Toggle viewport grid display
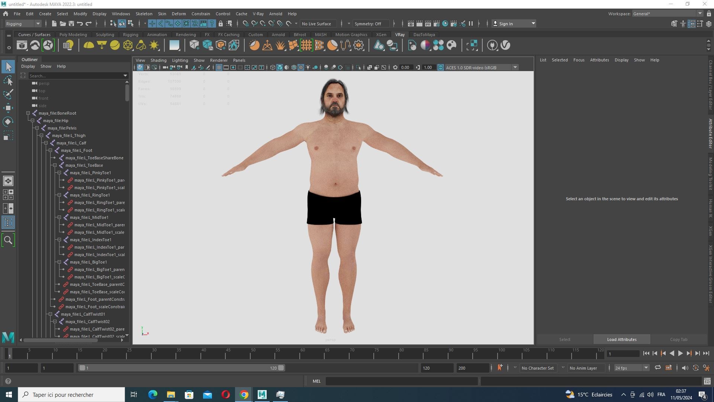Viewport: 714px width, 402px height. pos(219,67)
